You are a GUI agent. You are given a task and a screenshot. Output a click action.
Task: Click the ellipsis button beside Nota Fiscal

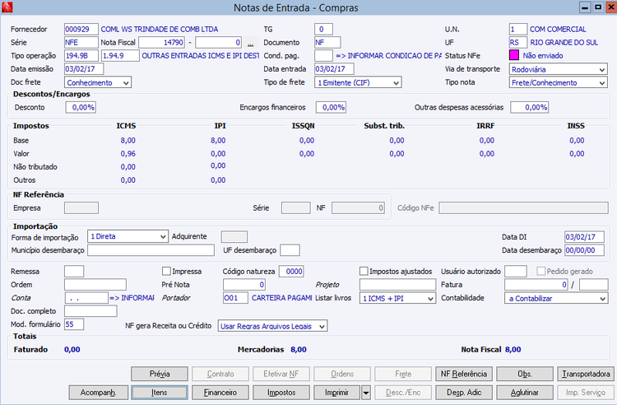[x=250, y=42]
